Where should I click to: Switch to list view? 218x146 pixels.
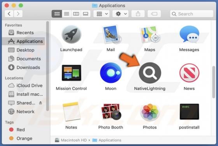point(67,14)
